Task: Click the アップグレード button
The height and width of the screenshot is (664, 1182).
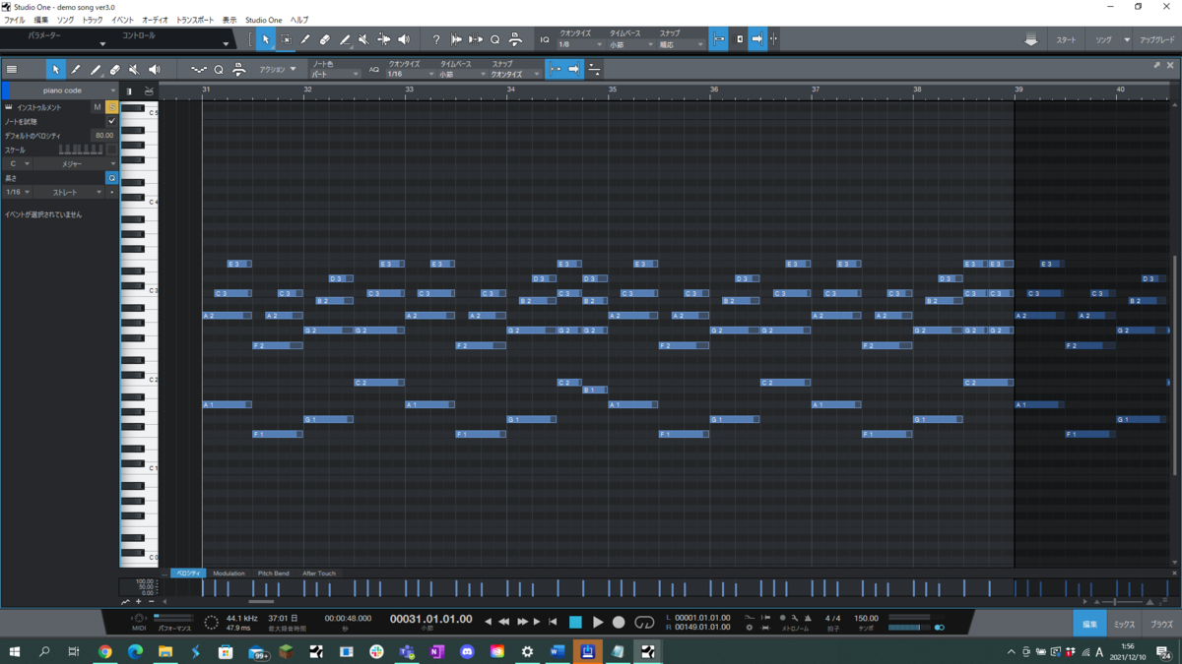Action: [1157, 40]
